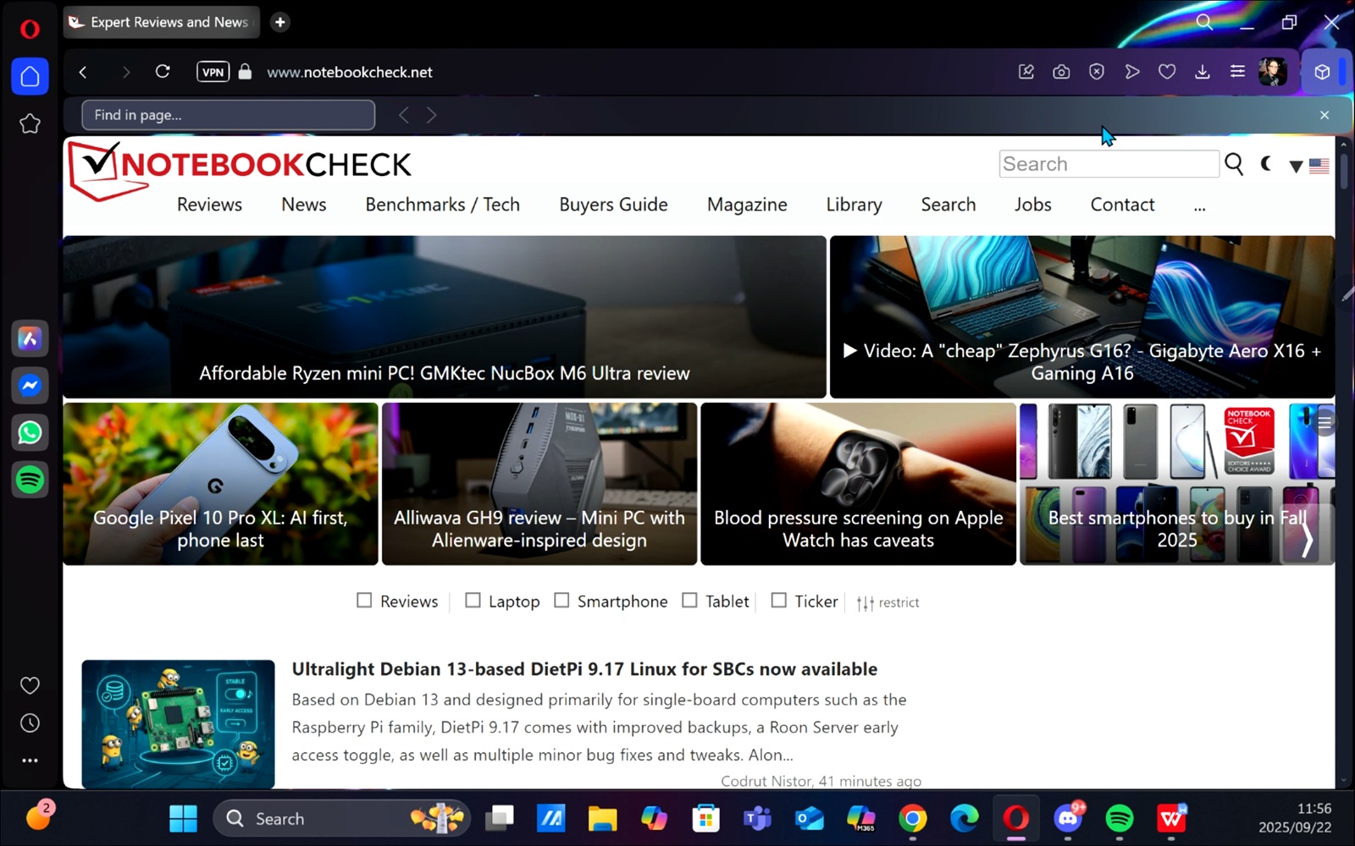The width and height of the screenshot is (1355, 846).
Task: Toggle dark mode moon icon on Notebookcheck
Action: (1266, 164)
